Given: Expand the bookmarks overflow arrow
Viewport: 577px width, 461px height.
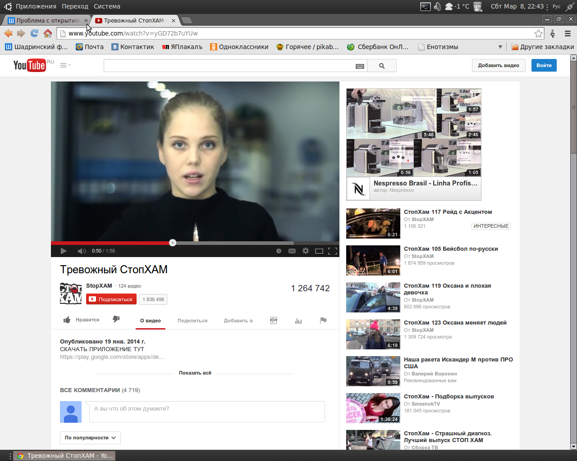Looking at the screenshot, I should tap(500, 47).
